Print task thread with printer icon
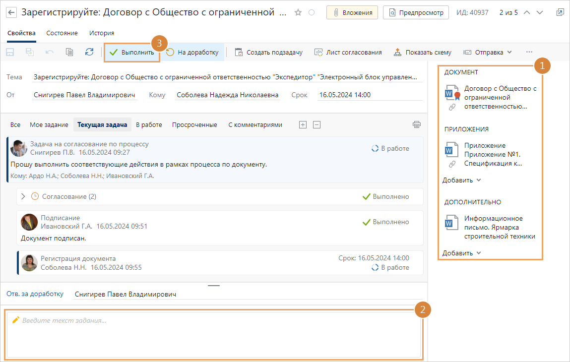Image resolution: width=570 pixels, height=362 pixels. (x=417, y=124)
